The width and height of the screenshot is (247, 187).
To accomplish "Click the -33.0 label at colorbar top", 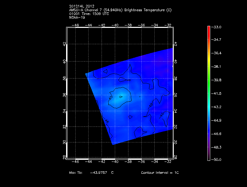I will [217, 27].
